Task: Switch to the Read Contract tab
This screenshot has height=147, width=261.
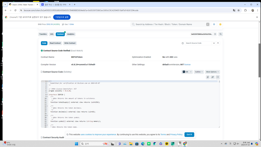Action: pos(55,43)
